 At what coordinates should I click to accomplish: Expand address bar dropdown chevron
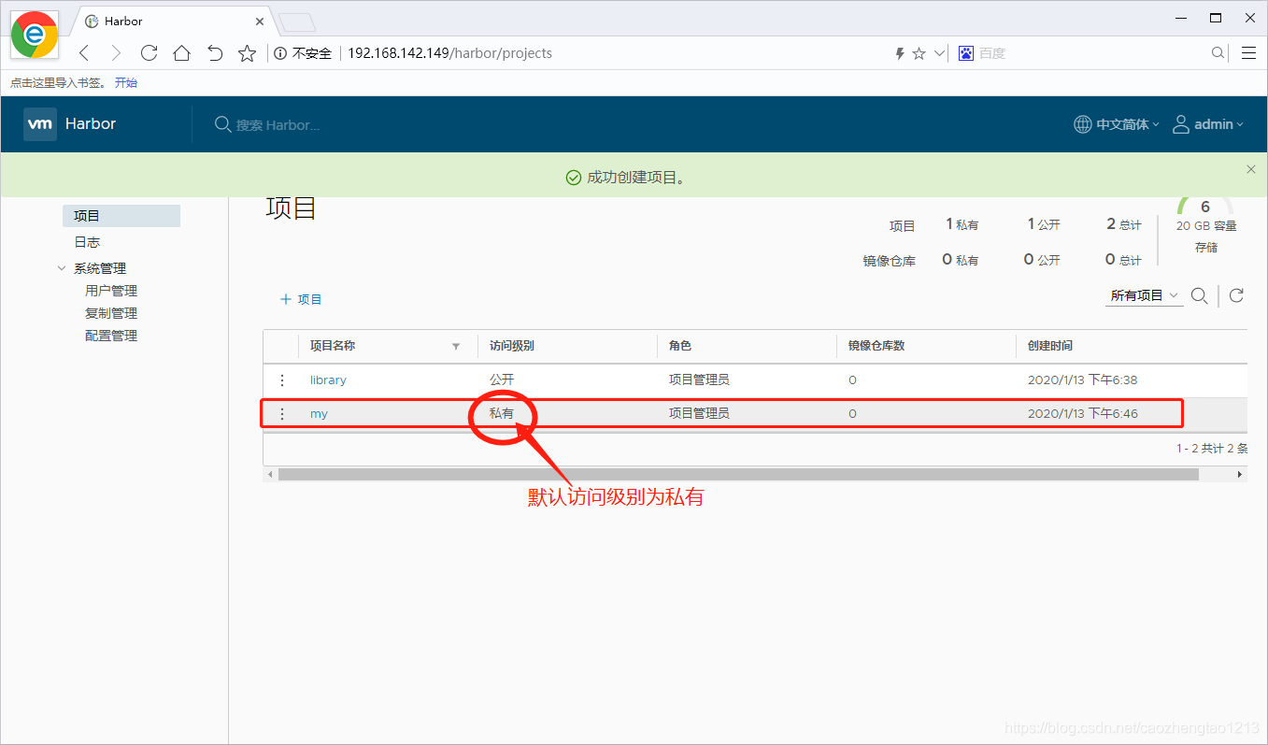coord(940,53)
